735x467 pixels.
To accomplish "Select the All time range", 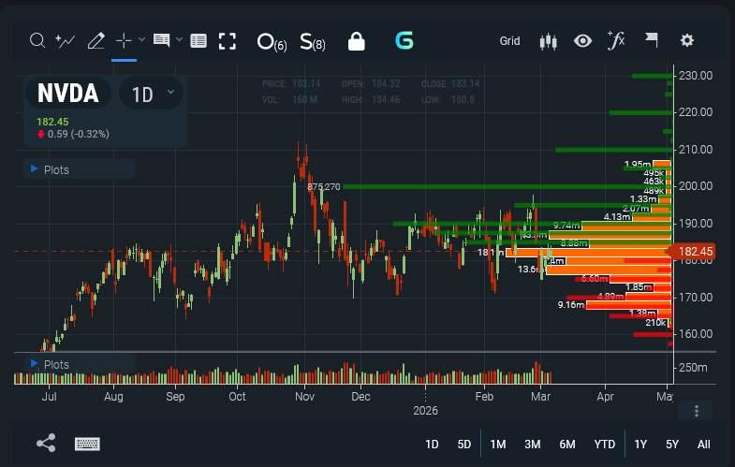I will pos(703,444).
